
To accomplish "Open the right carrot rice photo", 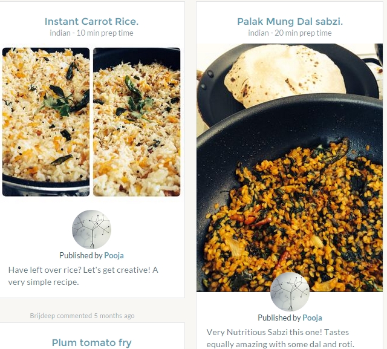I will point(137,122).
